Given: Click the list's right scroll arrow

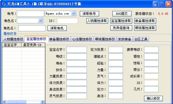Looking at the screenshot, I should [42, 102].
